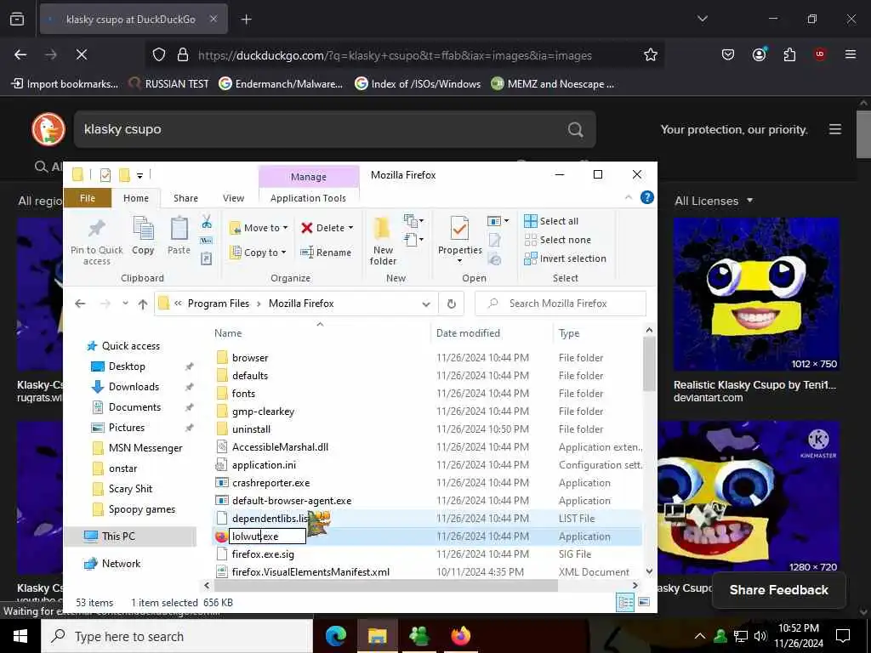Sort by Date modified column
This screenshot has width=871, height=653.
(x=469, y=333)
